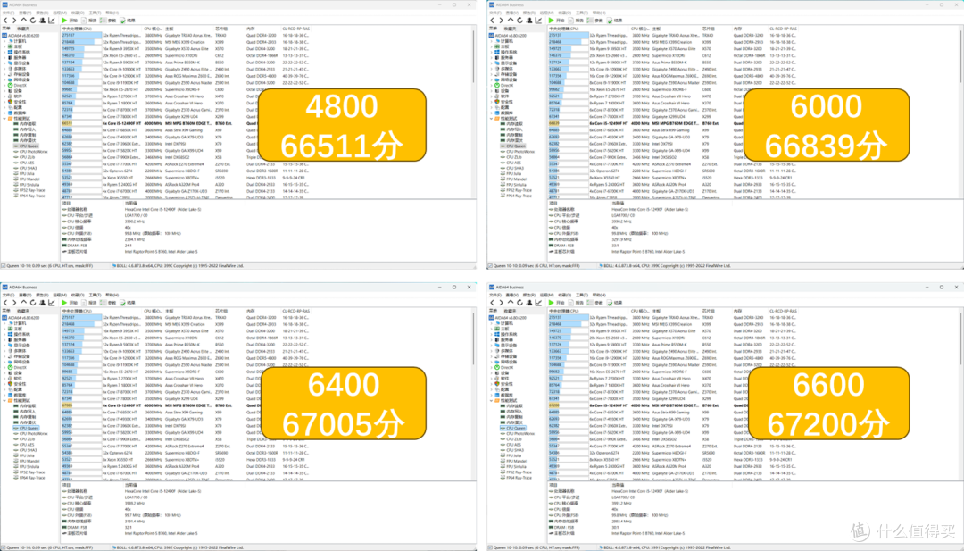
Task: Open the 工具(T) menu in the top-left window
Action: tap(95, 13)
